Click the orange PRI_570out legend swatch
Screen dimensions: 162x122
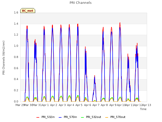[x=107, y=117]
